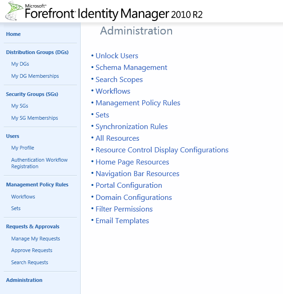
Task: Open Workflows in the Administration list
Action: 113,91
